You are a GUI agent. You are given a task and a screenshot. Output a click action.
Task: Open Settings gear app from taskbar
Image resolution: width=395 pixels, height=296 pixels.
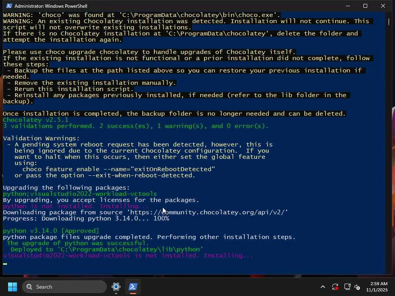point(116,287)
